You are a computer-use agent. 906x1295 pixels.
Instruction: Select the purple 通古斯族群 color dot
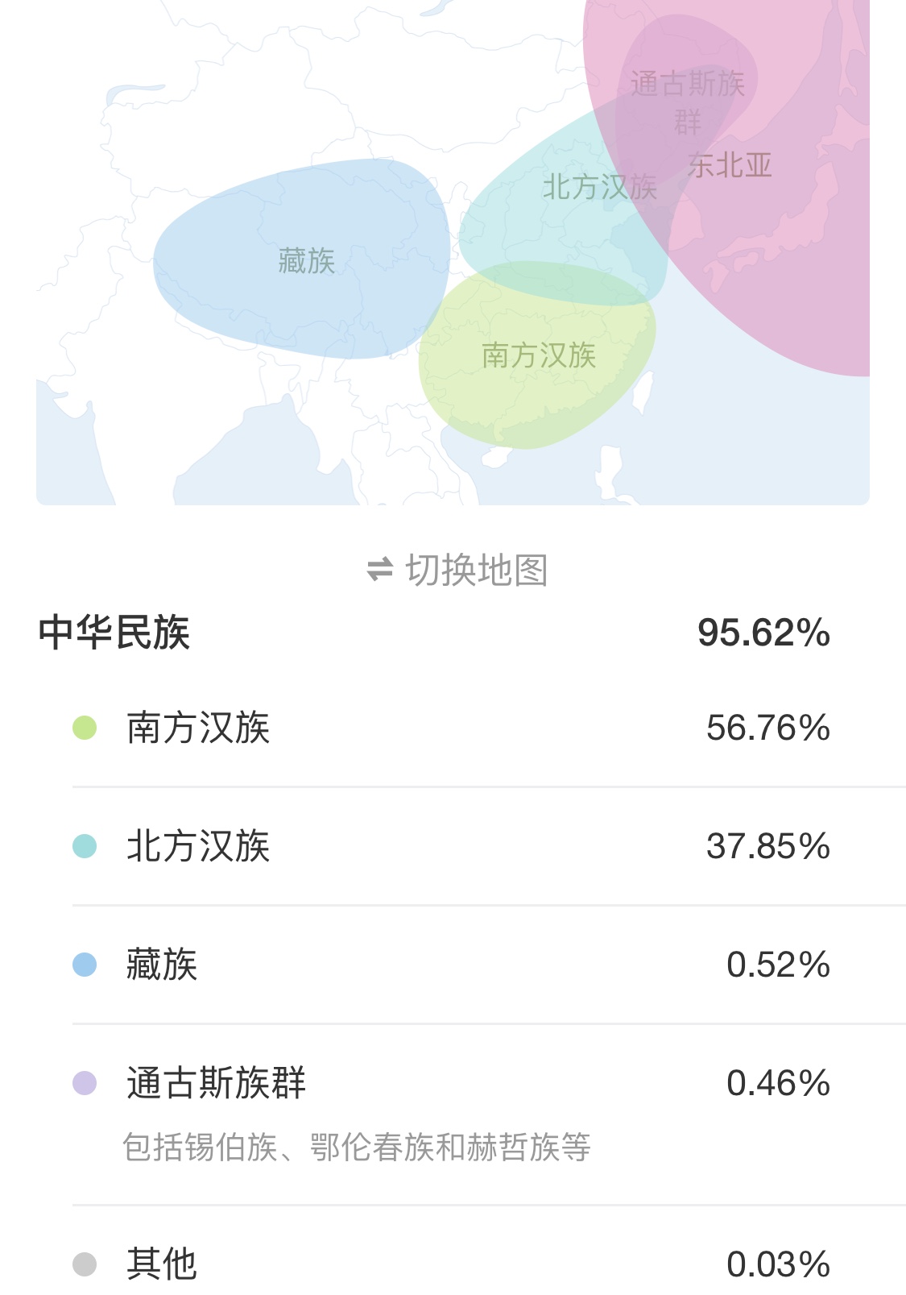pos(85,1083)
